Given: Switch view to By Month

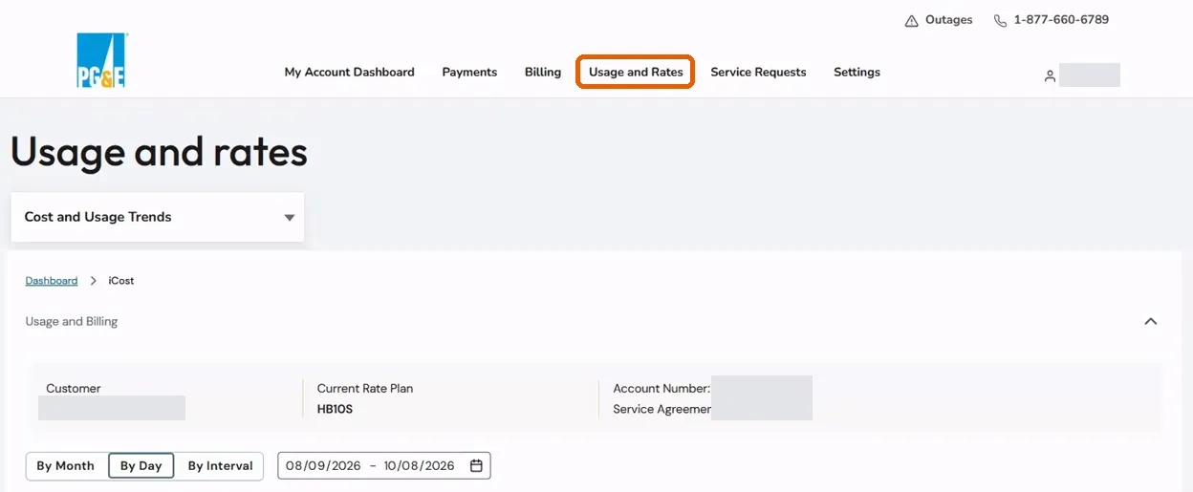Looking at the screenshot, I should point(66,466).
